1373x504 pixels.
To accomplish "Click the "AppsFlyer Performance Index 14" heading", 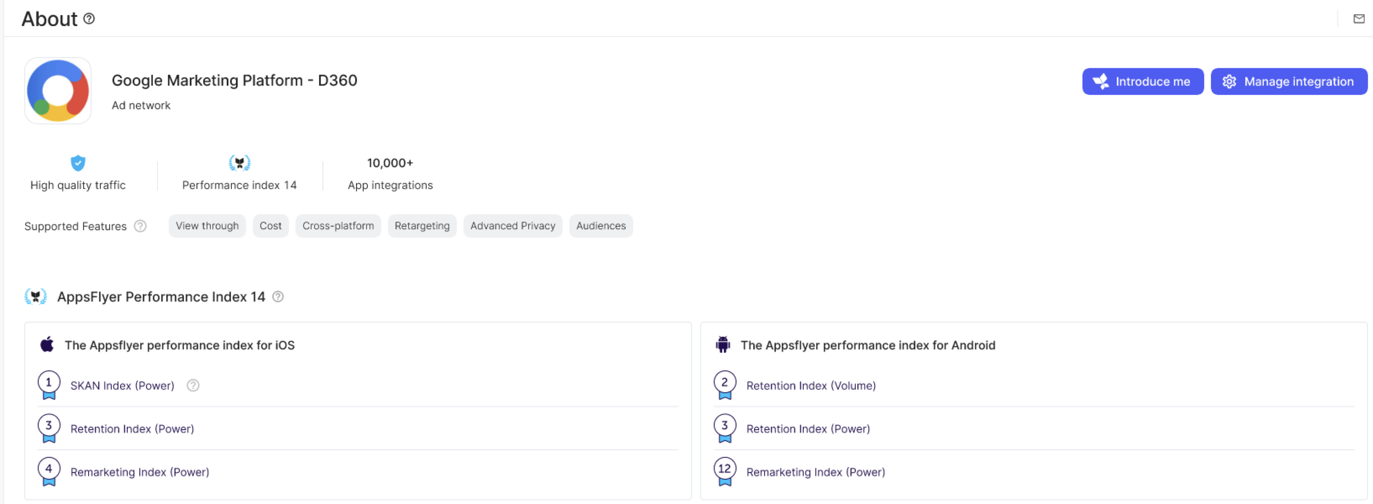I will (161, 297).
